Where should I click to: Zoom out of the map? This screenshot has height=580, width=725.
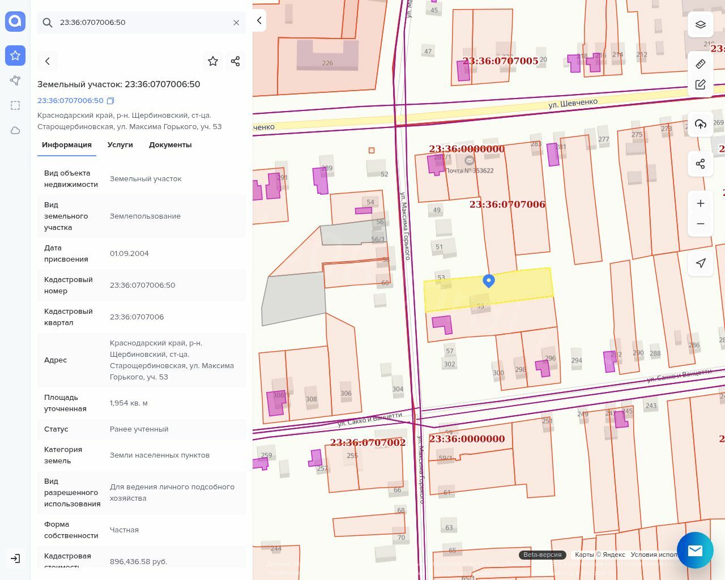click(x=701, y=224)
